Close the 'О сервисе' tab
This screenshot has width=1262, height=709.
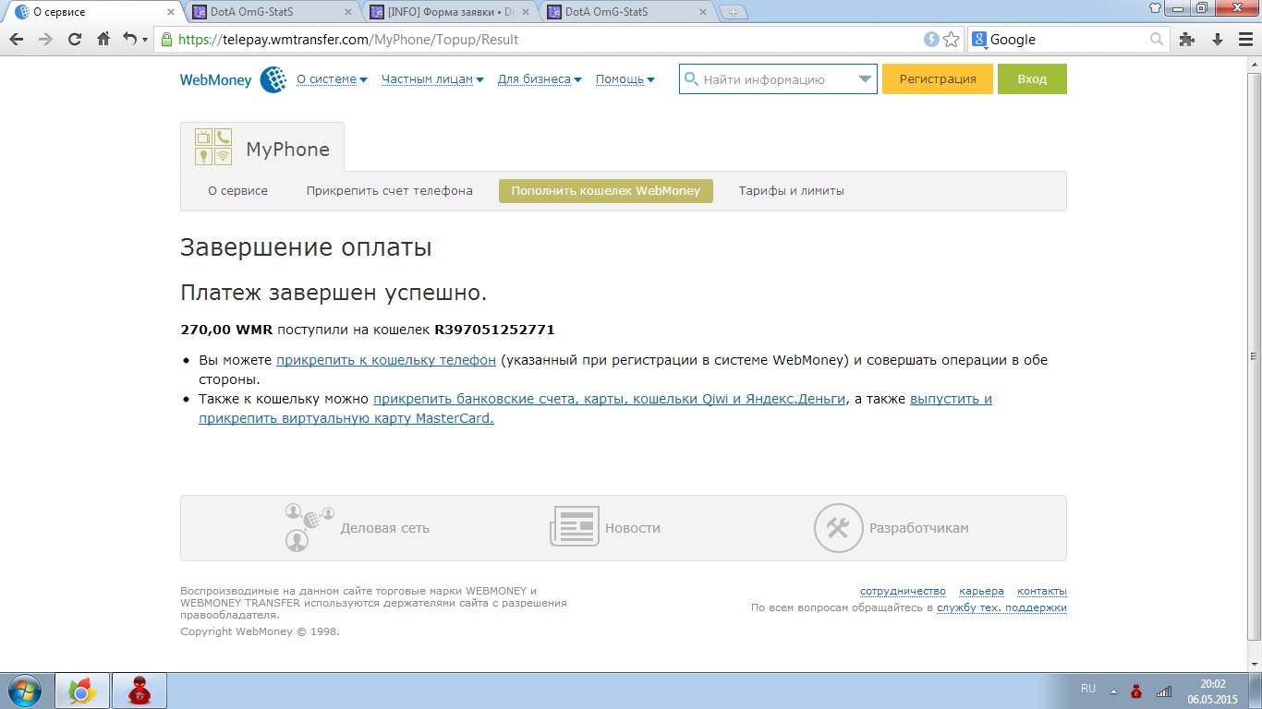[169, 12]
